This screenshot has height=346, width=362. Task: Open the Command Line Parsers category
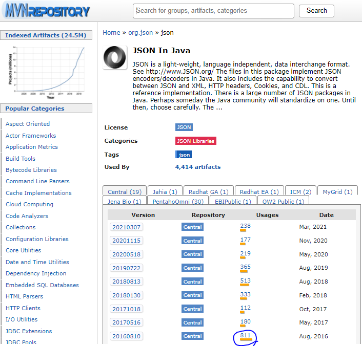(37, 181)
